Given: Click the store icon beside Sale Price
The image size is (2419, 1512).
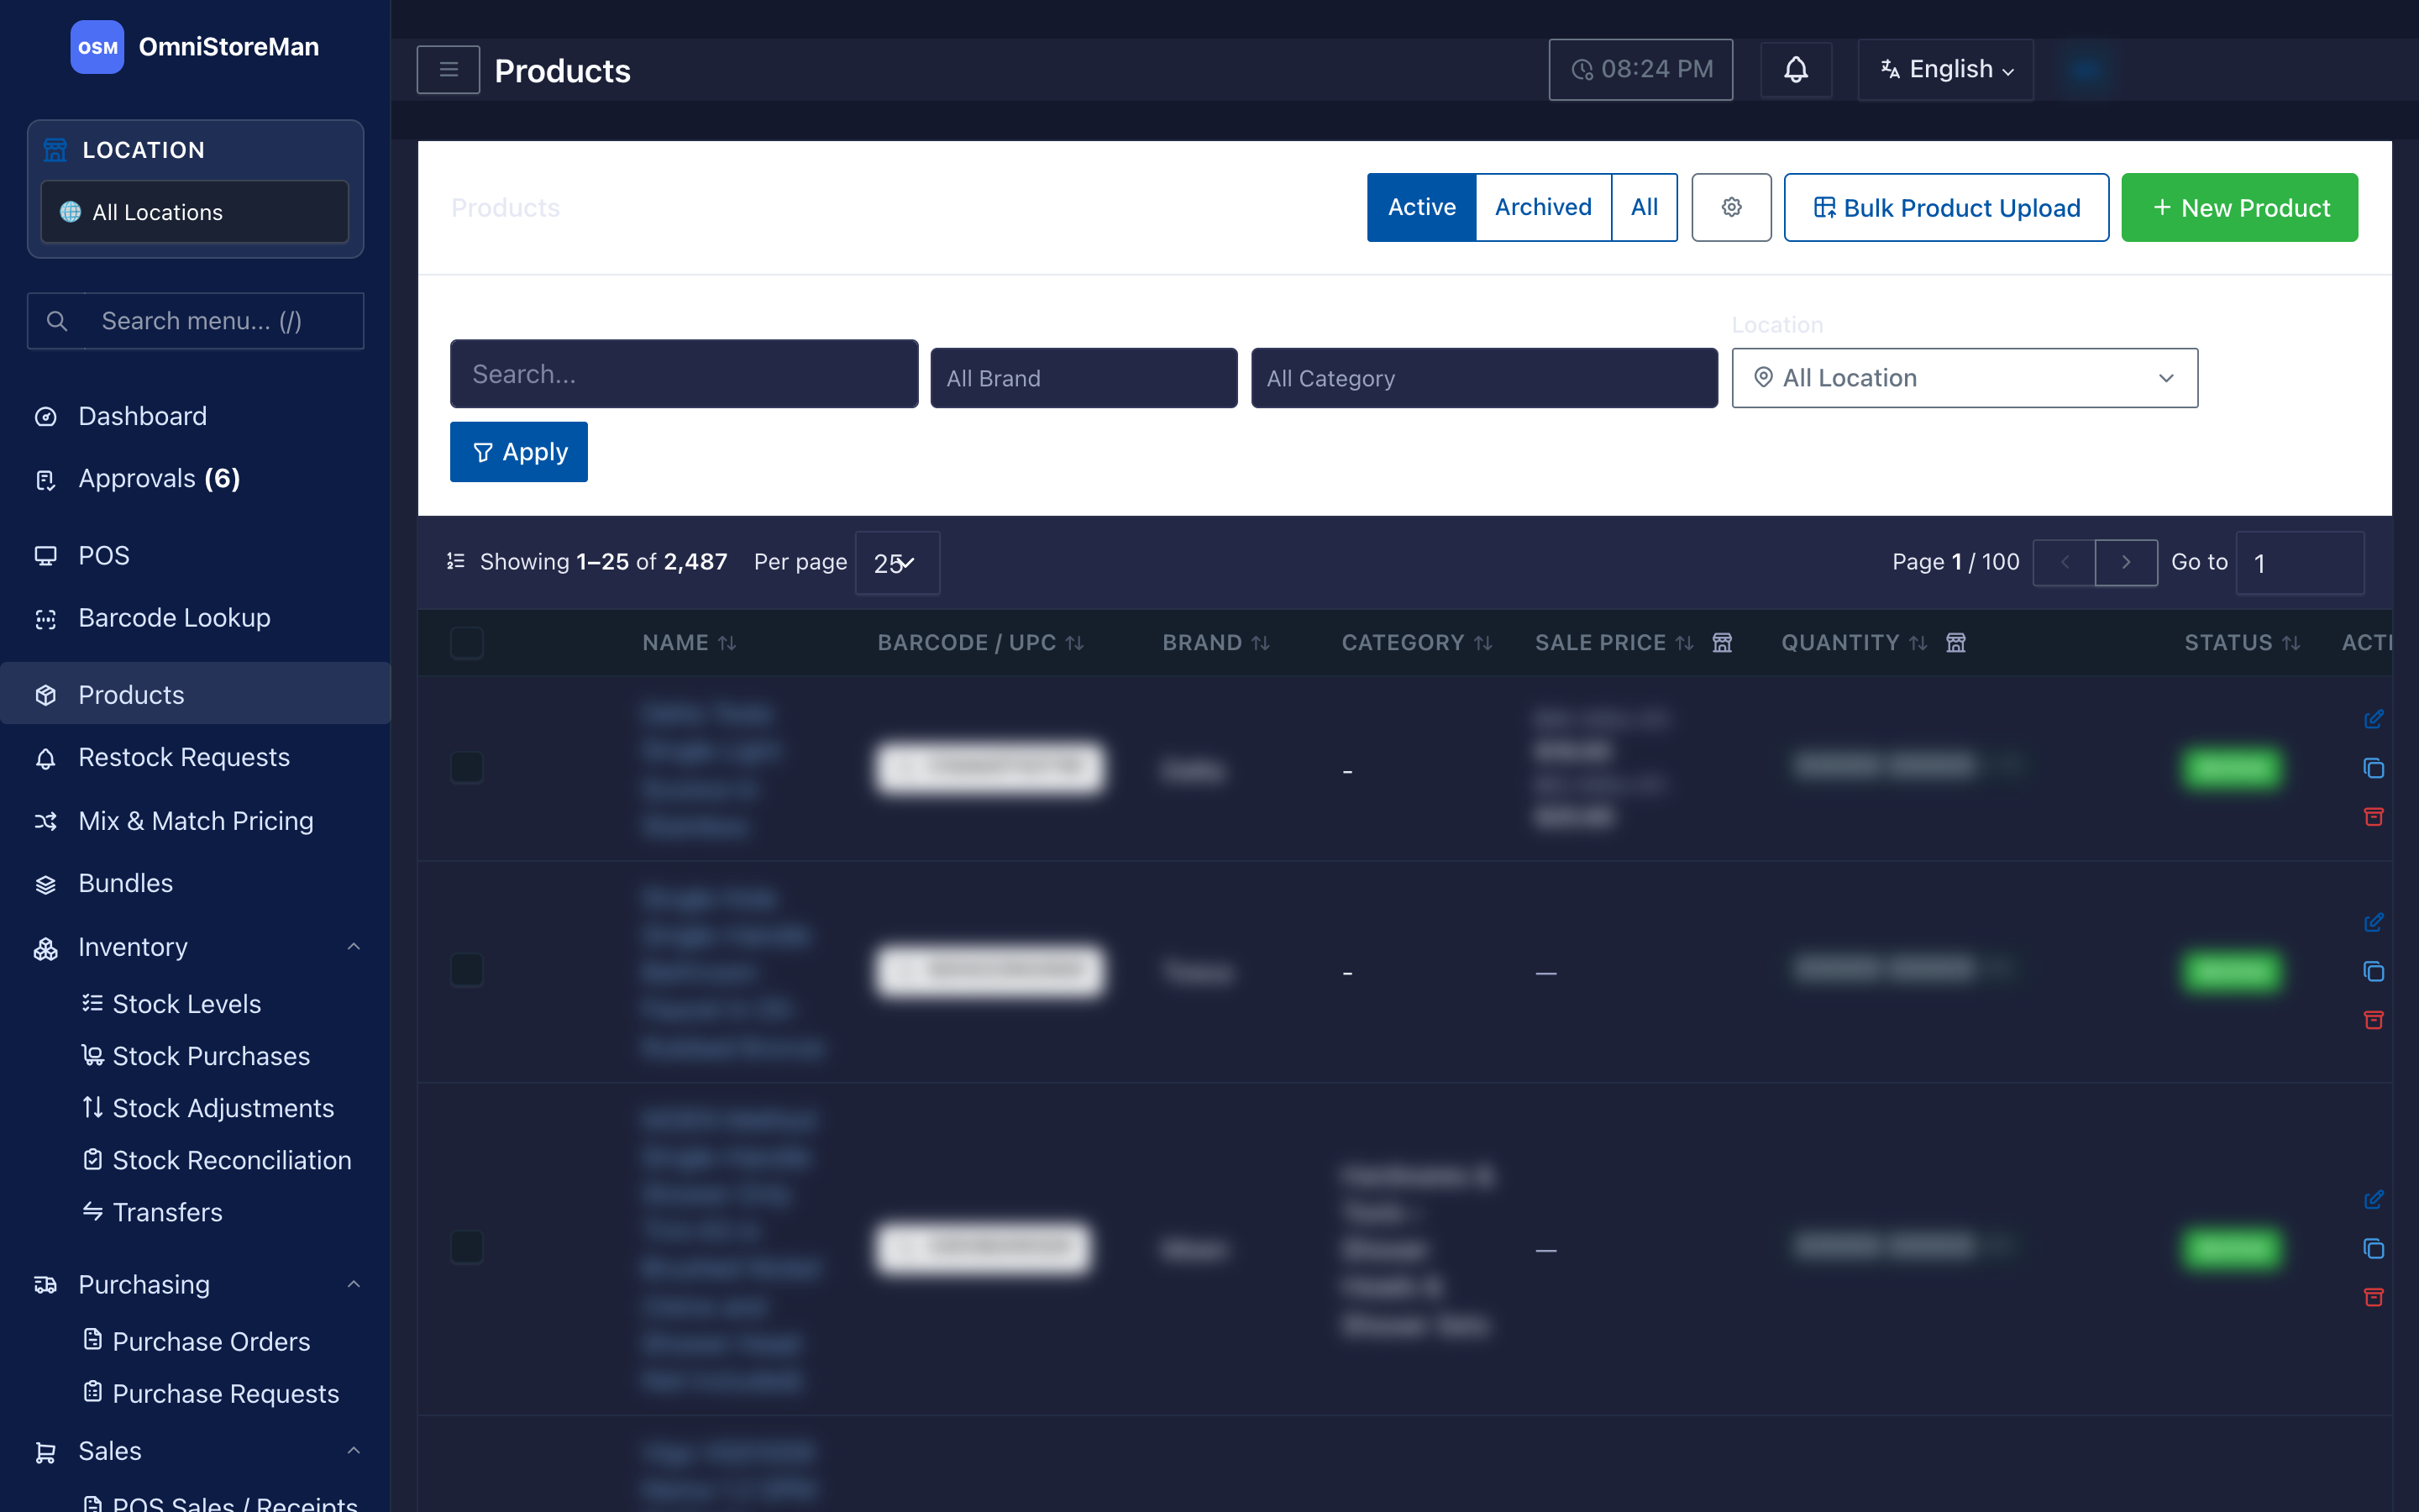Looking at the screenshot, I should click(x=1721, y=642).
